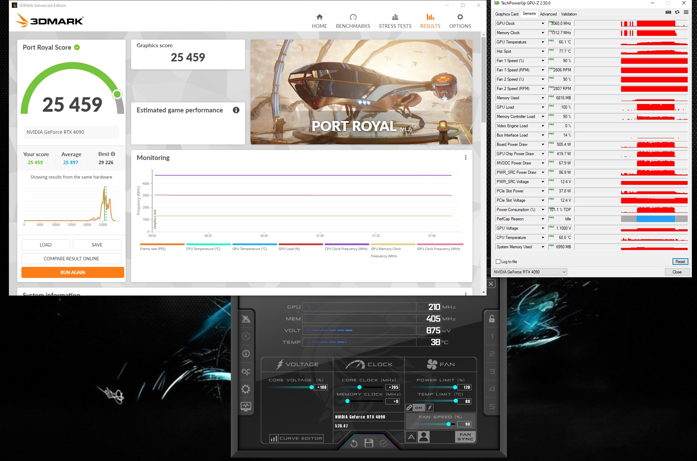Viewport: 697px width, 461px height.
Task: Click info icon beside Estimated game performance
Action: tap(236, 110)
